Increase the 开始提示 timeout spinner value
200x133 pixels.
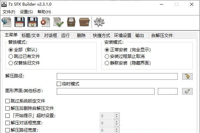[x=116, y=114]
